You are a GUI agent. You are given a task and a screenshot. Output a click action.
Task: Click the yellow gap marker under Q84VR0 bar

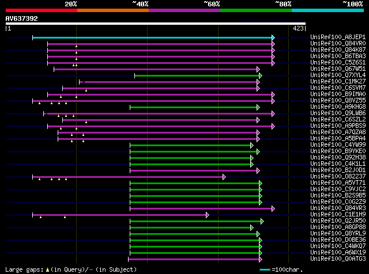[x=76, y=46]
